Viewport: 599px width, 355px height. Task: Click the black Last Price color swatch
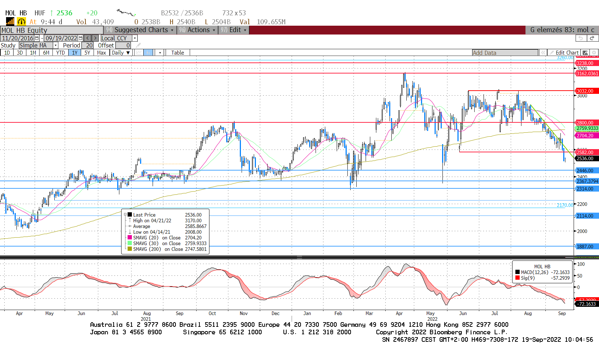(x=130, y=215)
